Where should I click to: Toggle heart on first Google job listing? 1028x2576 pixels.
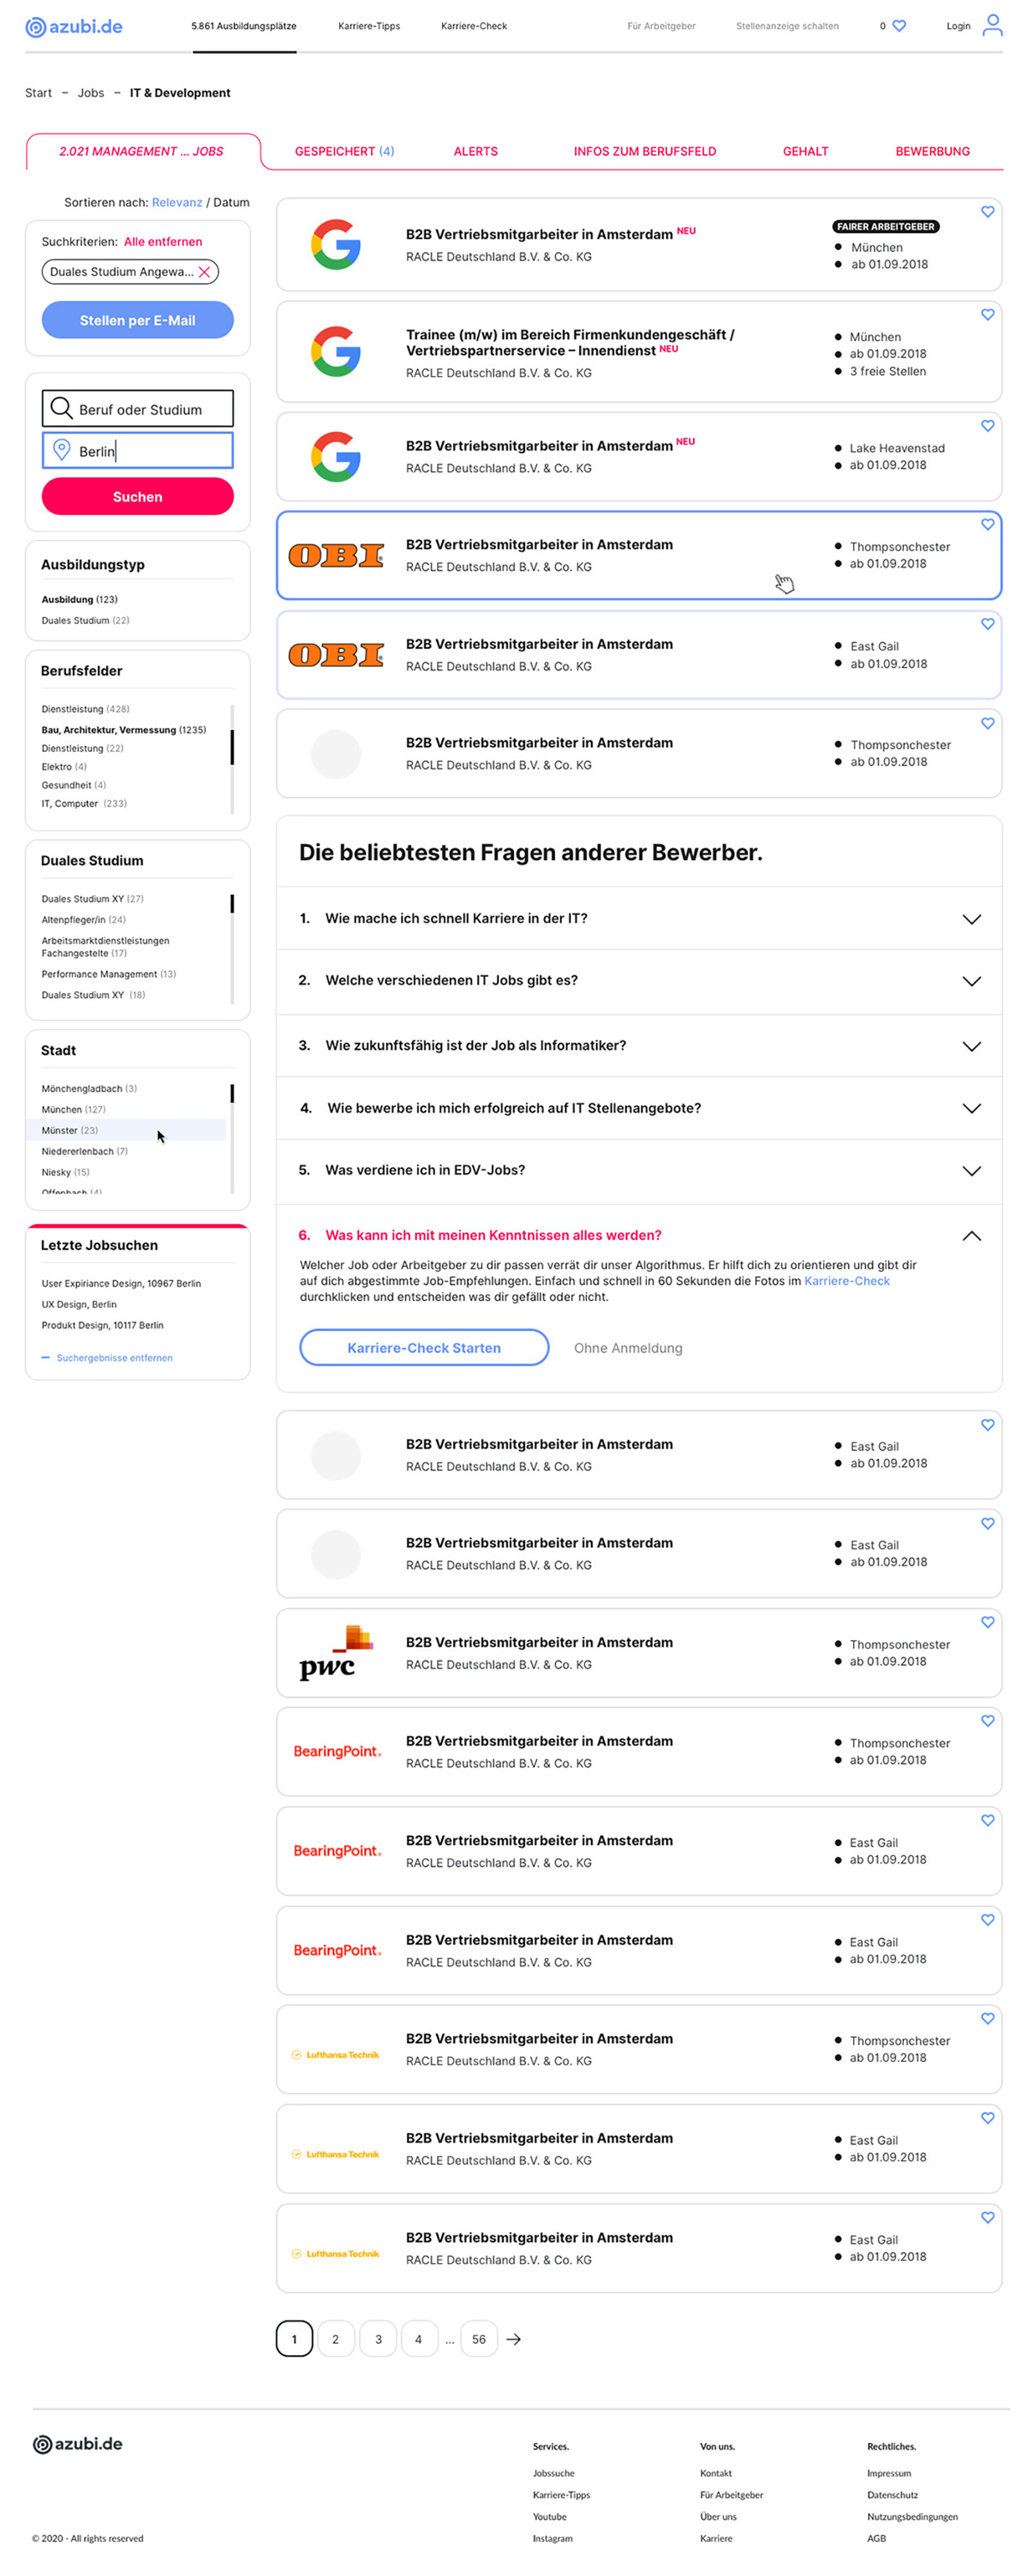[986, 212]
